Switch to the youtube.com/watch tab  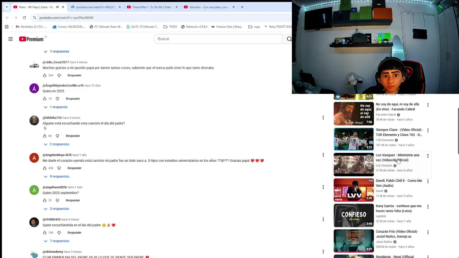click(95, 7)
